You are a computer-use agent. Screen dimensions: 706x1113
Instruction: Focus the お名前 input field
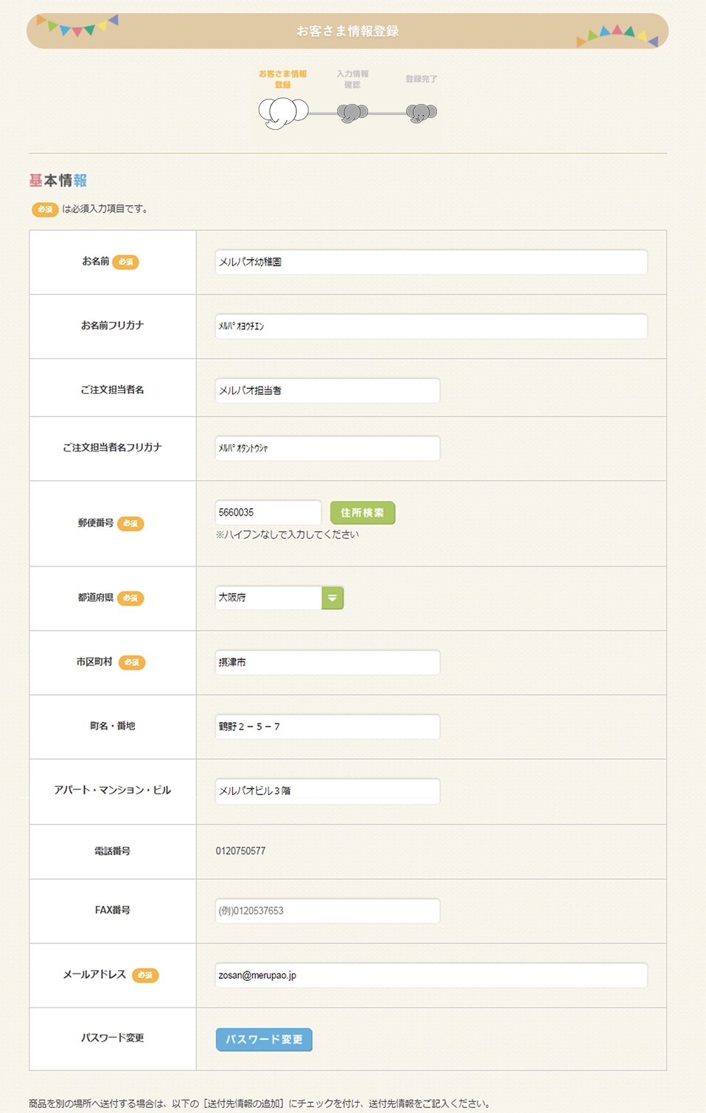point(431,262)
